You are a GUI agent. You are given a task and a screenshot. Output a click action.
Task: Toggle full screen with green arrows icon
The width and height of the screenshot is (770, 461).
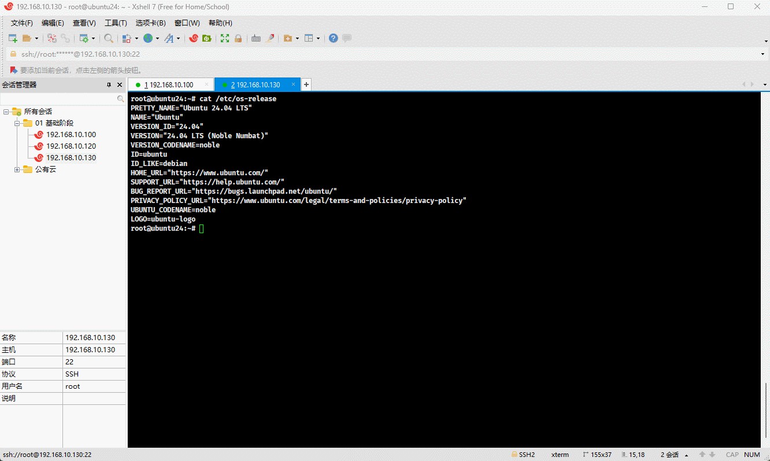pos(225,38)
